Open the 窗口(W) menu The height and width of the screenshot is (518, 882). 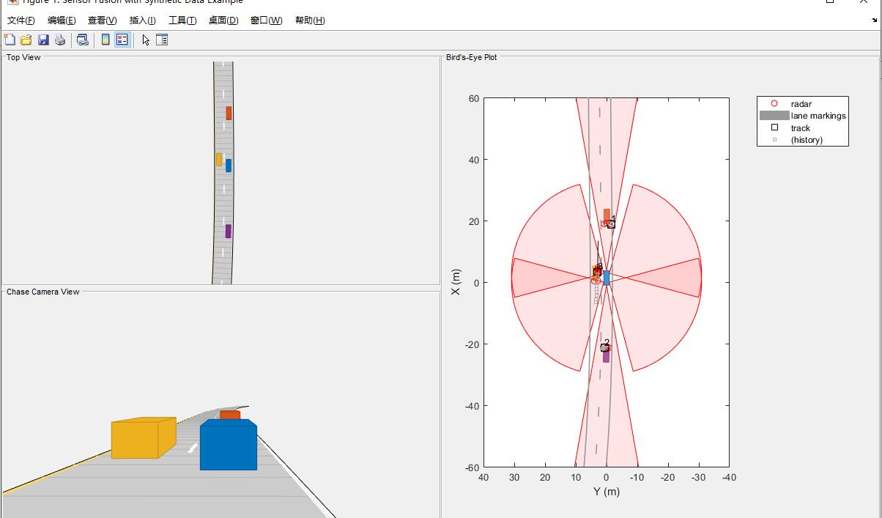[x=266, y=21]
